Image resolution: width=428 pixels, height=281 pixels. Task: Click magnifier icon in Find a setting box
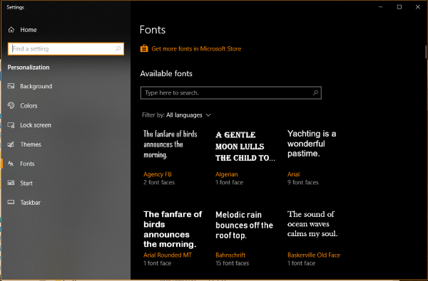(118, 49)
